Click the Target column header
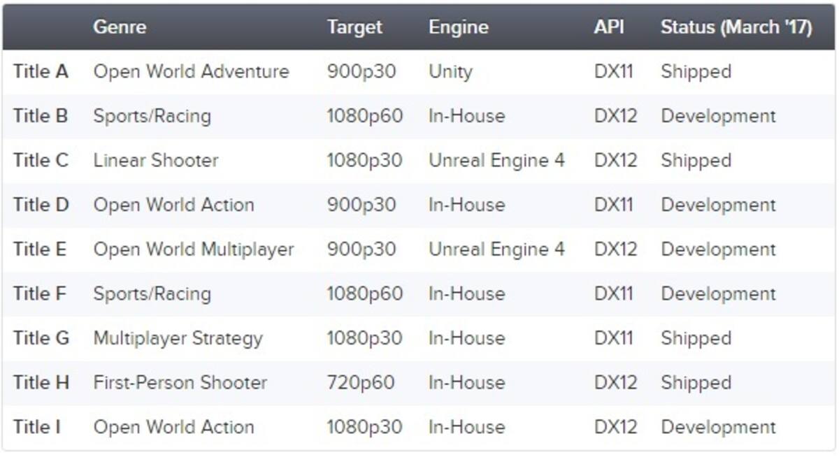839x457 pixels. click(354, 27)
